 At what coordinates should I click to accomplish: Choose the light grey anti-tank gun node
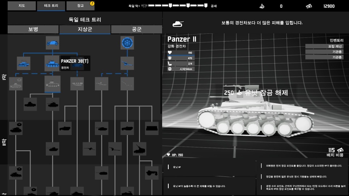coord(101,84)
